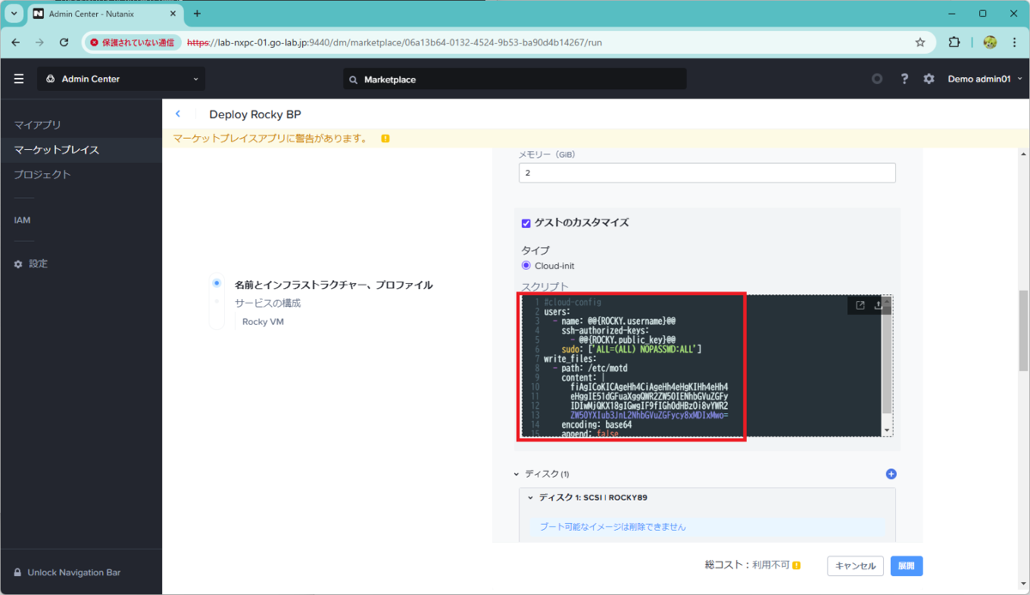Click the page vertical scrollbar
Screen dimensions: 1030x595
click(1023, 331)
